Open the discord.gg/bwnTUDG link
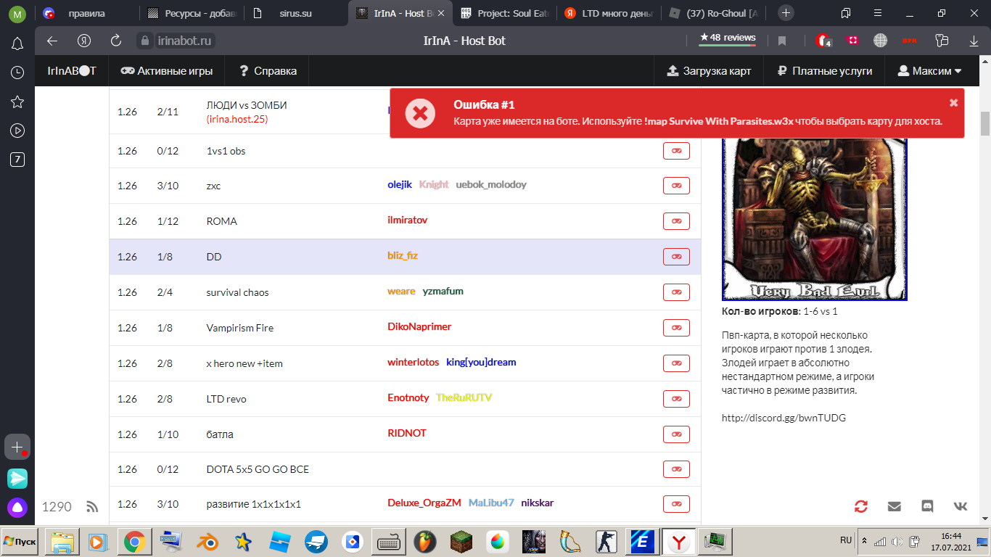This screenshot has height=557, width=991. 784,418
